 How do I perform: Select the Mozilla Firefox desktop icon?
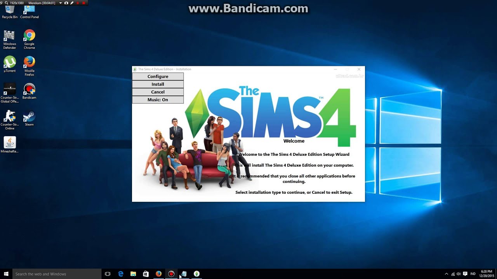coord(30,66)
